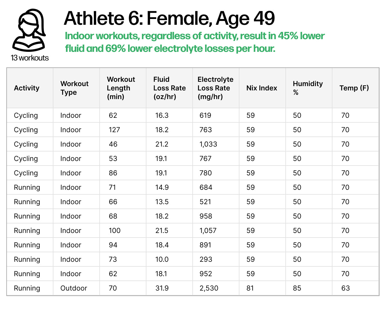Screen dimensions: 383x311
Task: Select the 1,033 electrolyte loss cell
Action: pos(208,144)
